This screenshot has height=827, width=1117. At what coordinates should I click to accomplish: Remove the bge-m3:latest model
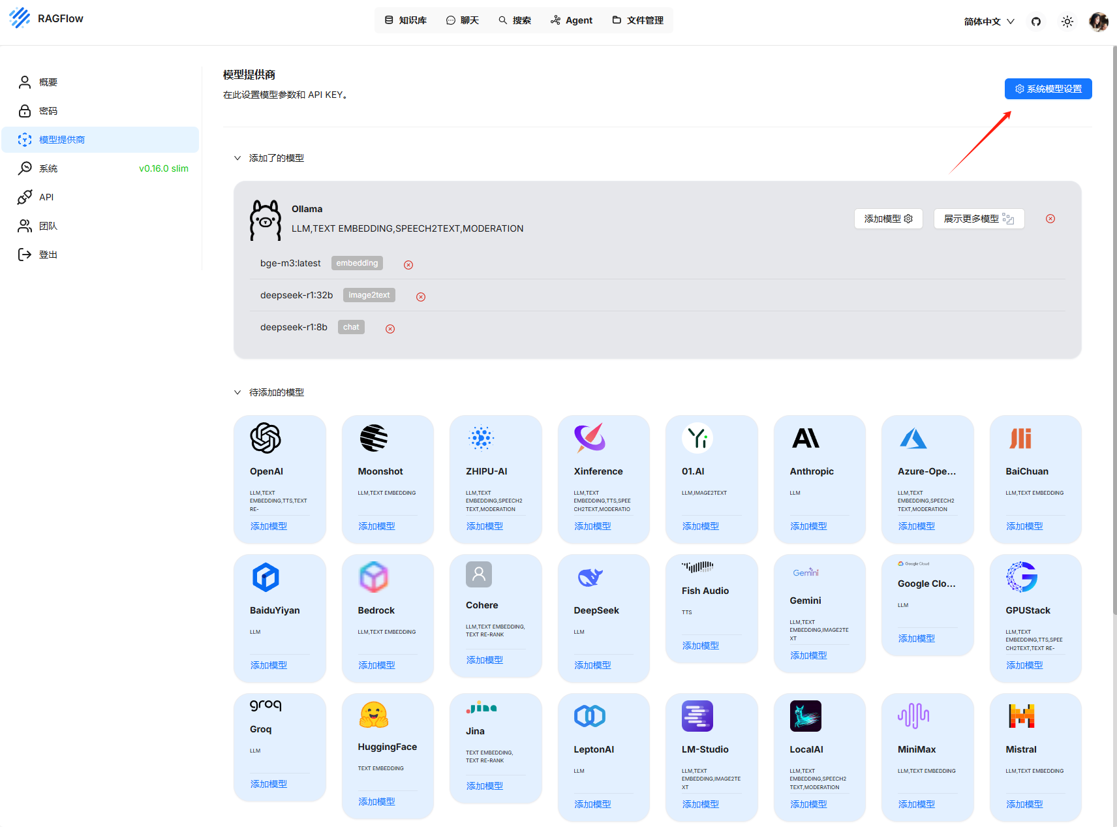(408, 265)
